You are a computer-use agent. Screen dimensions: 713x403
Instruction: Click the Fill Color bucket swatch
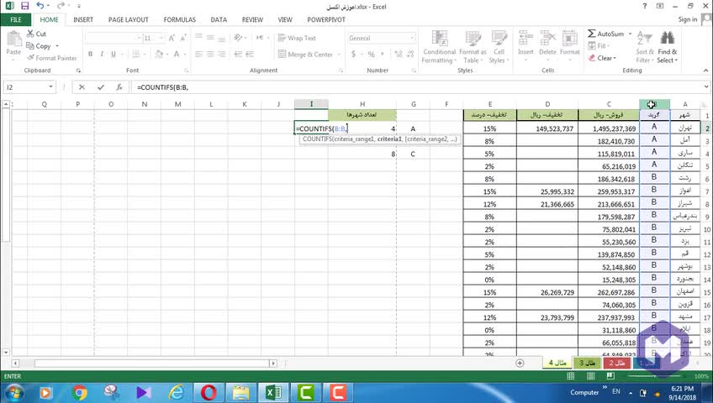pos(159,55)
